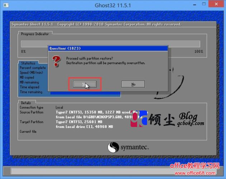This screenshot has height=179, width=226.
Task: Click the 'Local' connection type value
Action: pos(59,107)
